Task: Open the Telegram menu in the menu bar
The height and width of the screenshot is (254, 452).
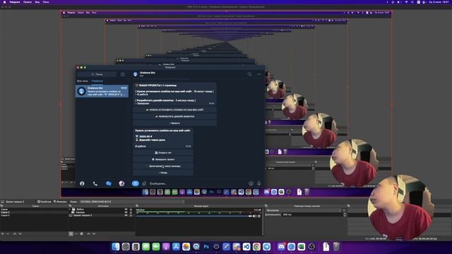Action: pos(14,2)
